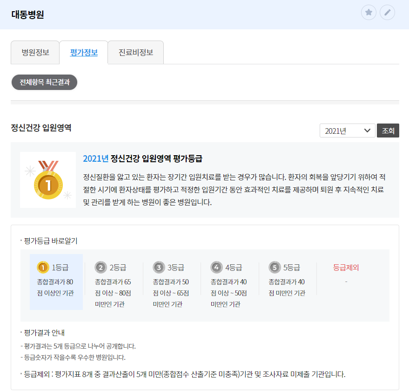Click the 평가결과 안내 heading

[44, 333]
